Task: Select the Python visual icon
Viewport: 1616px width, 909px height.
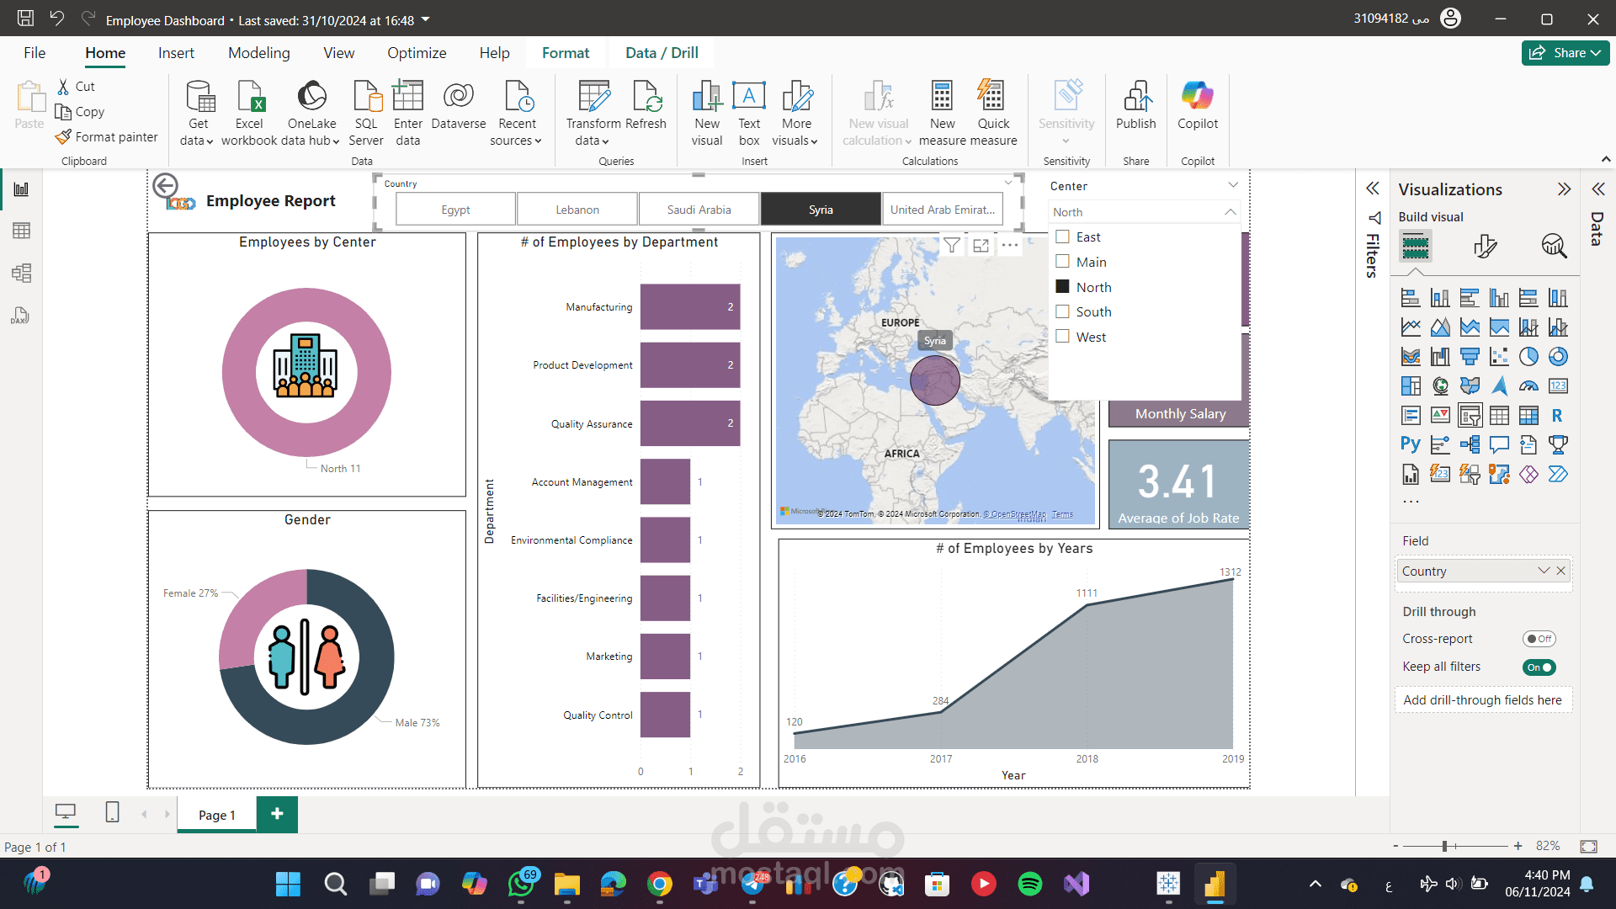Action: pos(1411,444)
